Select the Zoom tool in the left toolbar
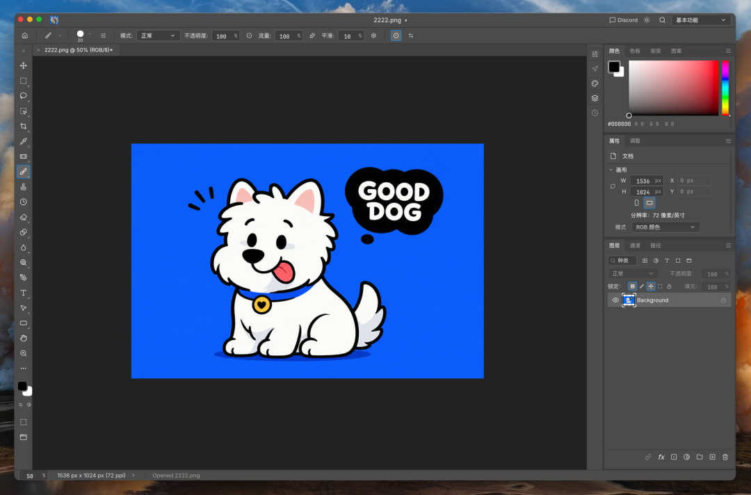This screenshot has height=495, width=751. coord(23,353)
